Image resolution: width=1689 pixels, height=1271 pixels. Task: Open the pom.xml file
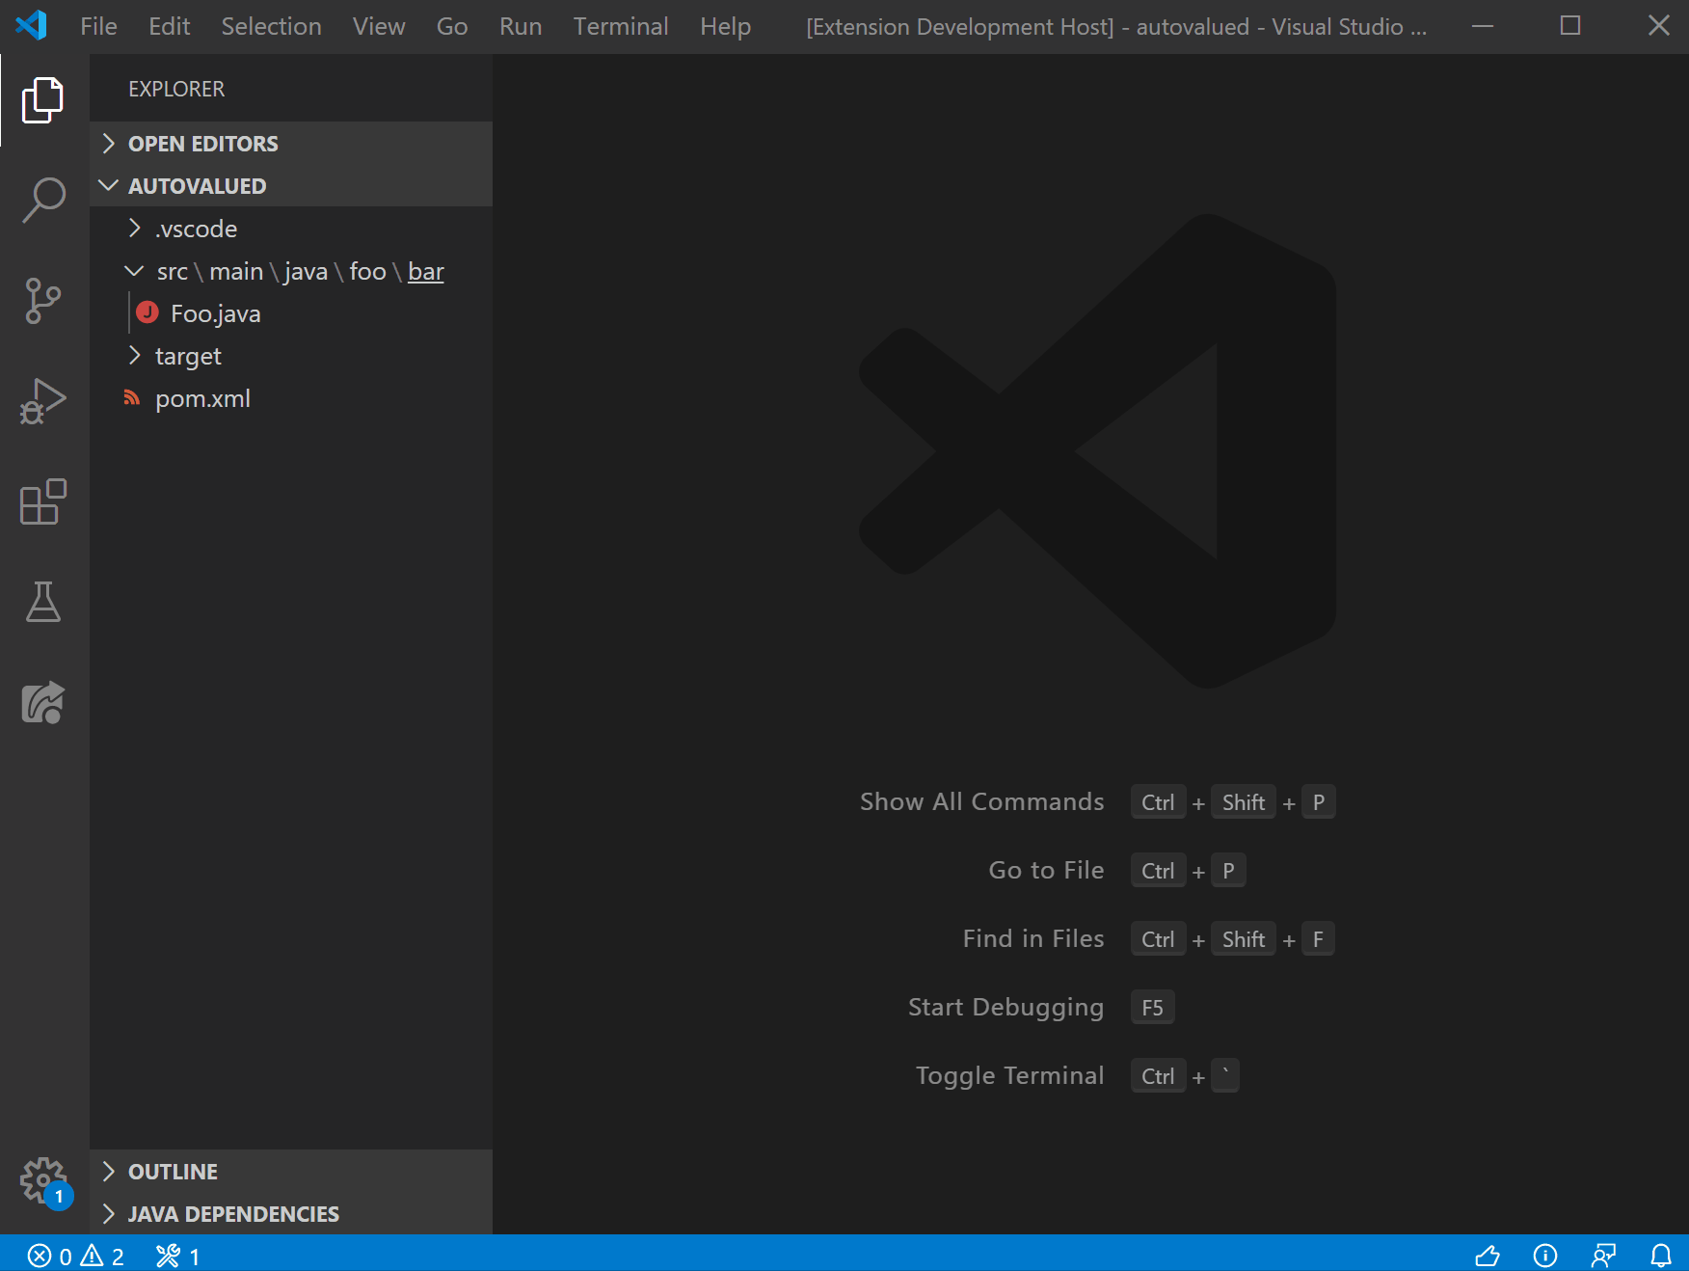[x=202, y=398]
